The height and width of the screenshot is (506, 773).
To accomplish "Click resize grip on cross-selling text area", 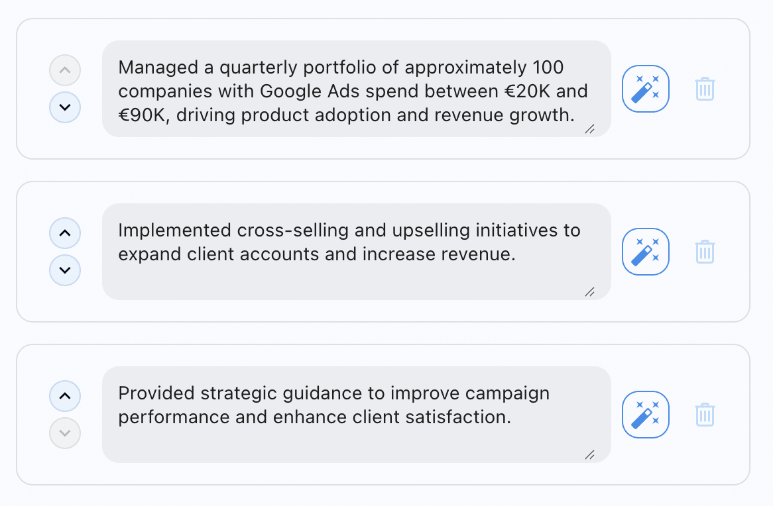I will pyautogui.click(x=589, y=292).
